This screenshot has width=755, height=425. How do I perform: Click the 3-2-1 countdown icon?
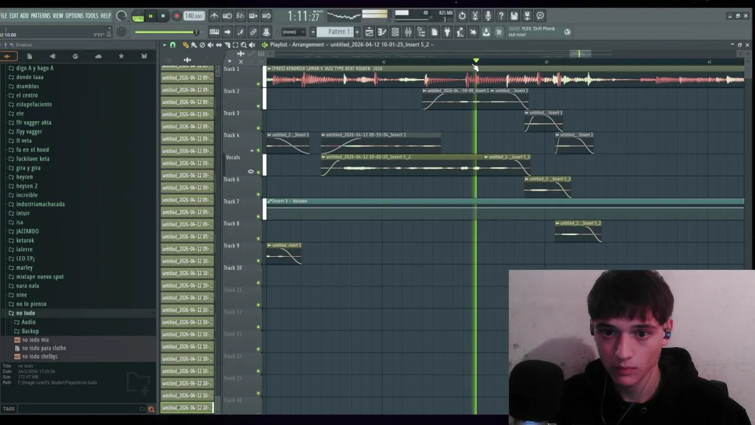point(240,16)
